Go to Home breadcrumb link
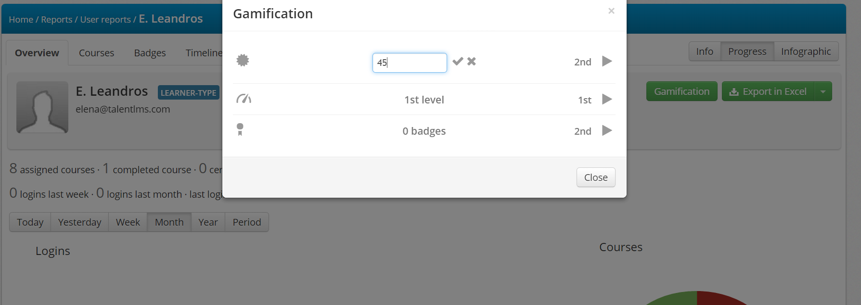Image resolution: width=861 pixels, height=305 pixels. pyautogui.click(x=21, y=19)
